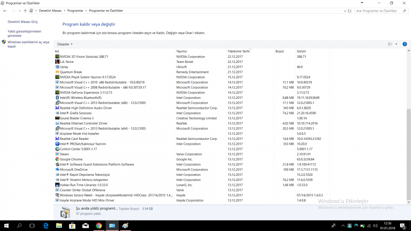Select Counter-Strike: Global Offensive row

tap(192, 190)
